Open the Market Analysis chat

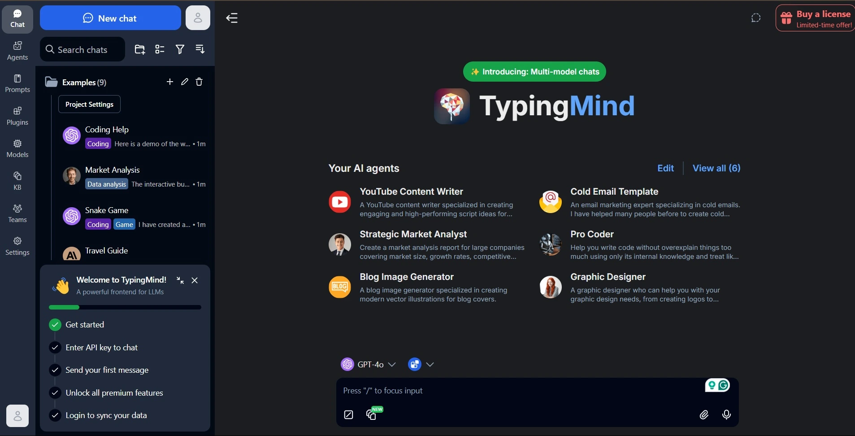134,177
